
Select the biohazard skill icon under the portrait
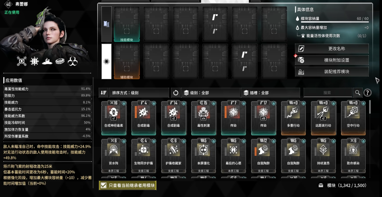point(72,61)
